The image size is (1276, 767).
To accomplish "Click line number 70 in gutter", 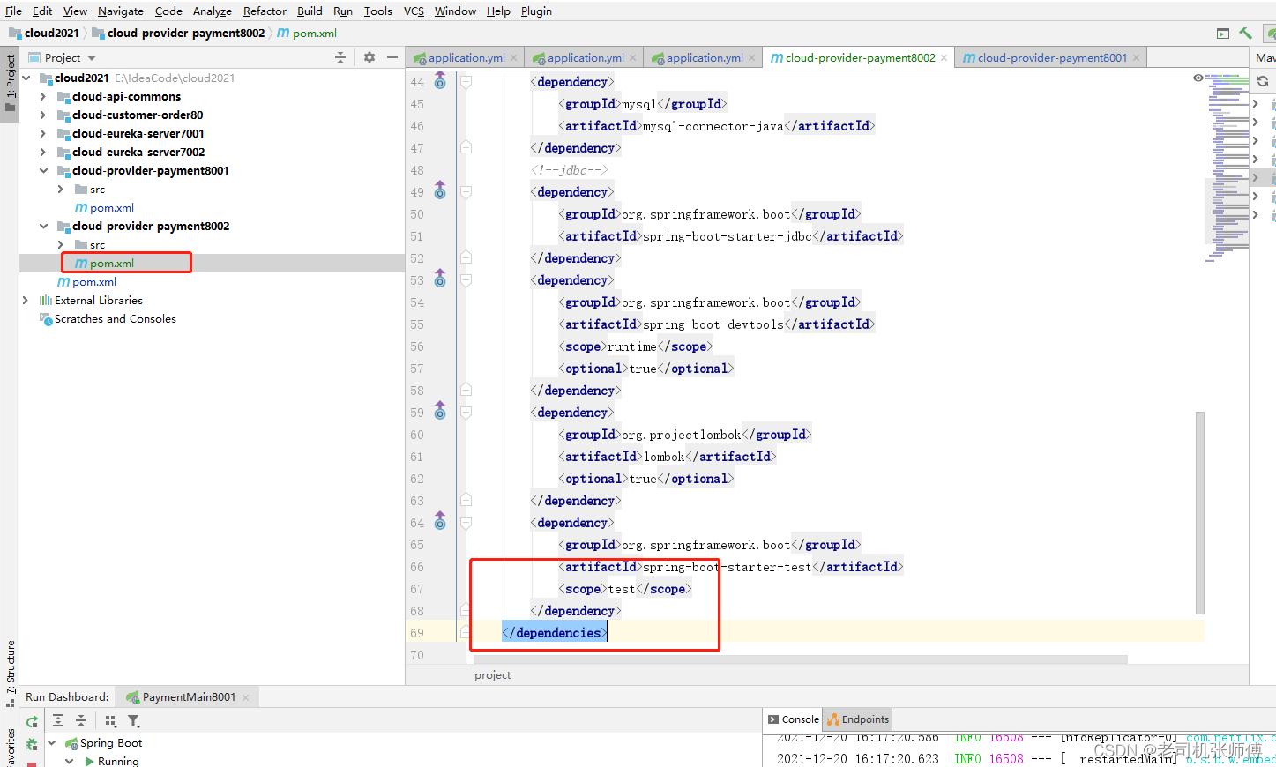I will tap(416, 655).
